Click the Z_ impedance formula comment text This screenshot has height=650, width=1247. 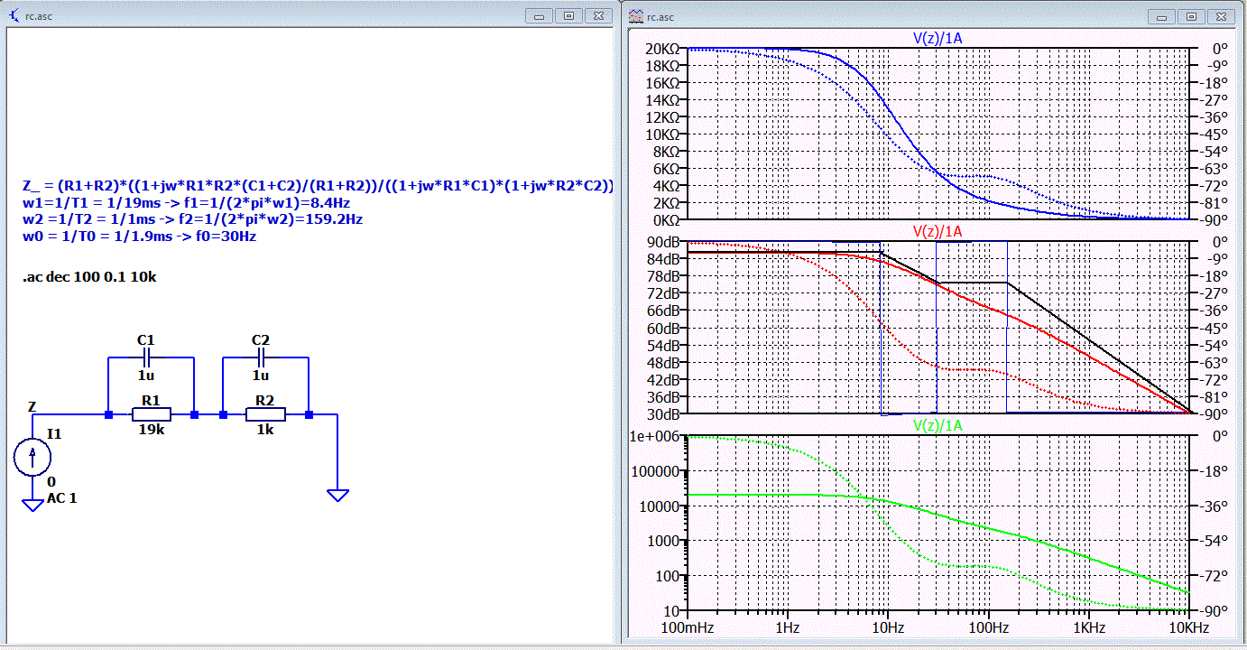pos(318,186)
